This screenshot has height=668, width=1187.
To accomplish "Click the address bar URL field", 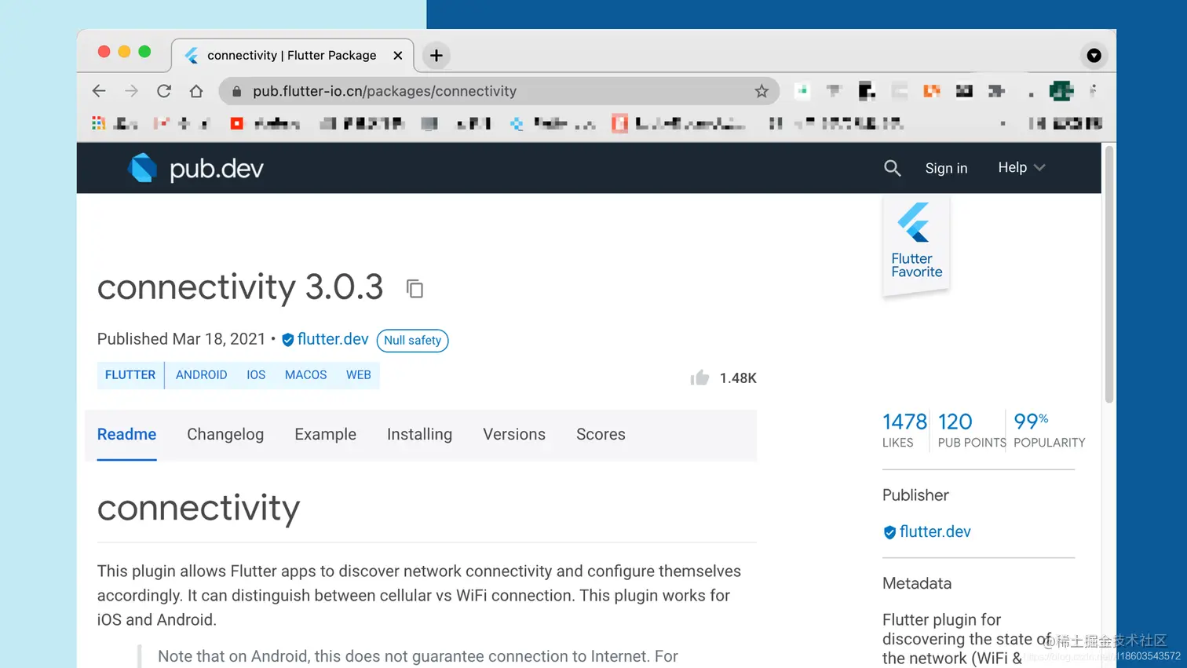I will [499, 91].
